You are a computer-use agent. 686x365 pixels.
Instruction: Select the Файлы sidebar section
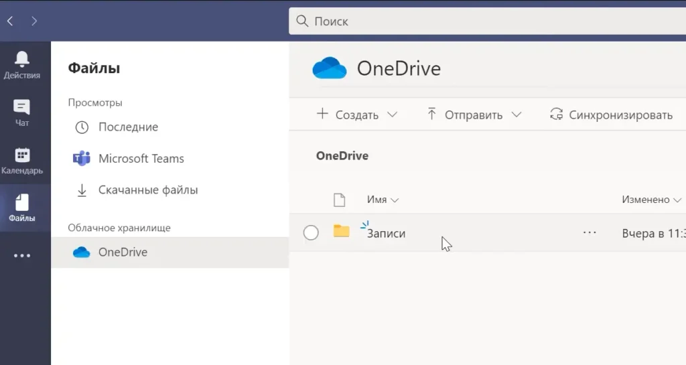[x=22, y=208]
